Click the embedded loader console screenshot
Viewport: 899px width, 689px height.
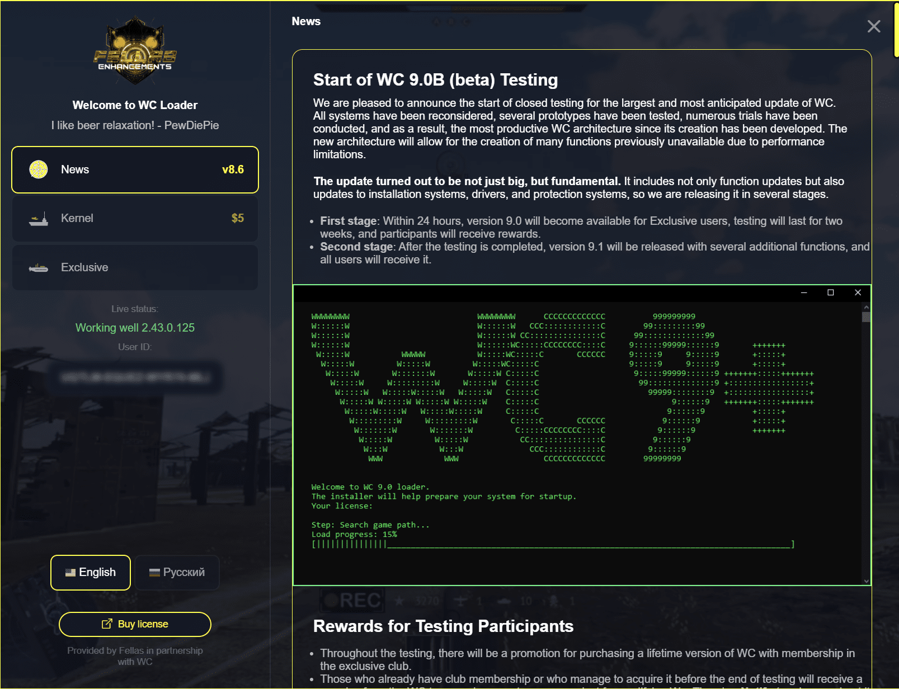pos(582,435)
